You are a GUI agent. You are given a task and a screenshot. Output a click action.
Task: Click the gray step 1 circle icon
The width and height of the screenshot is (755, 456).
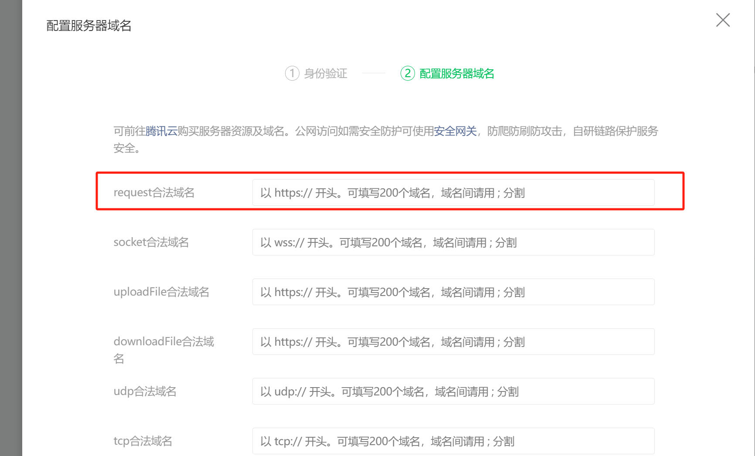pos(292,73)
